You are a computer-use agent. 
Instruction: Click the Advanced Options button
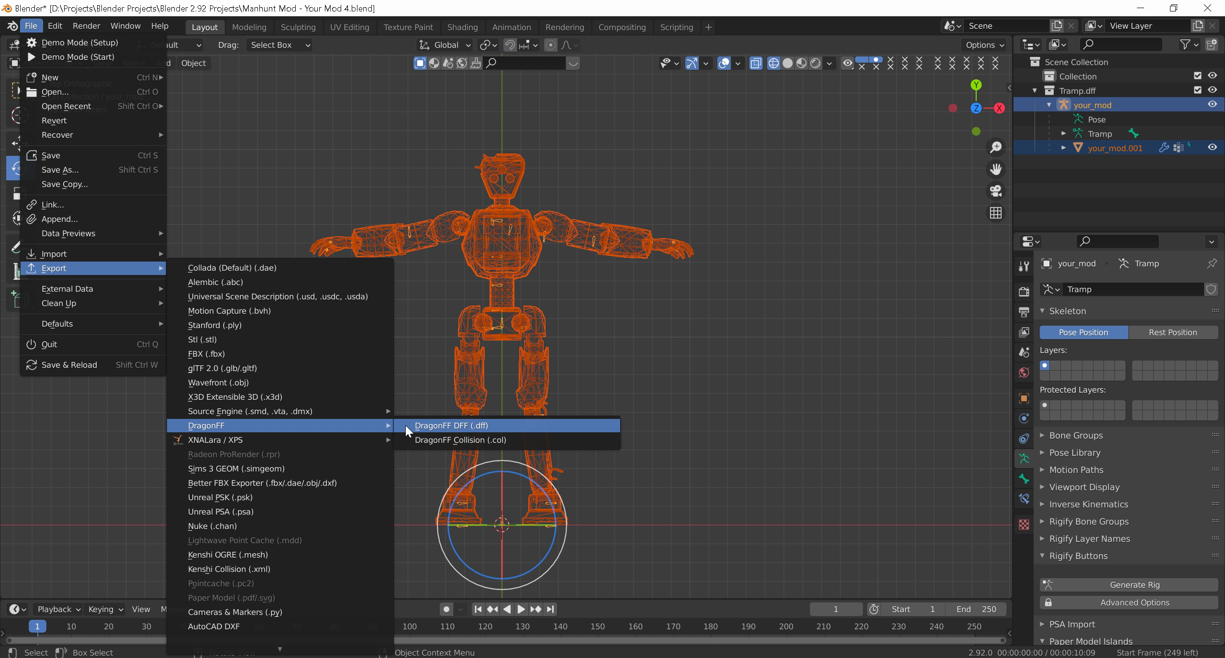click(1134, 603)
